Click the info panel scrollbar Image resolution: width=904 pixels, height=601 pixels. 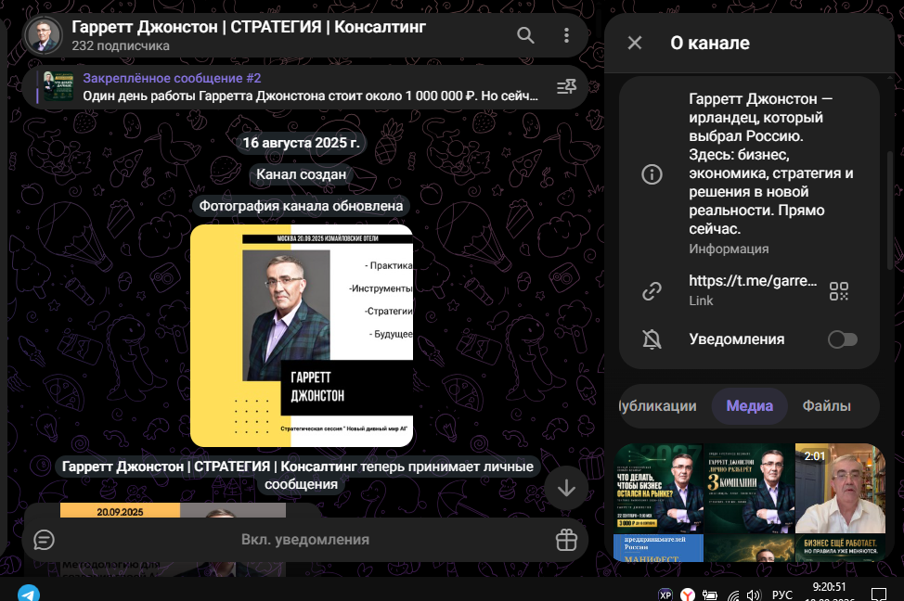(889, 211)
